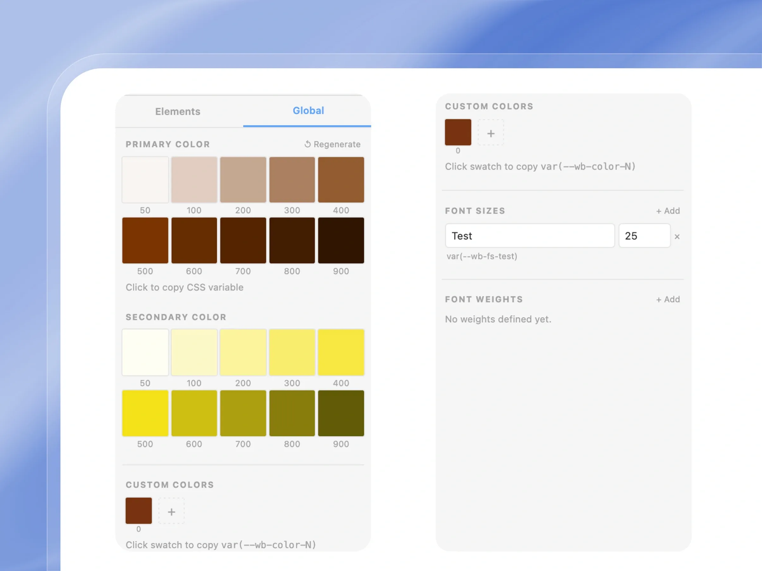Viewport: 762px width, 571px height.
Task: Copy primary color 800 swatch
Action: point(292,240)
